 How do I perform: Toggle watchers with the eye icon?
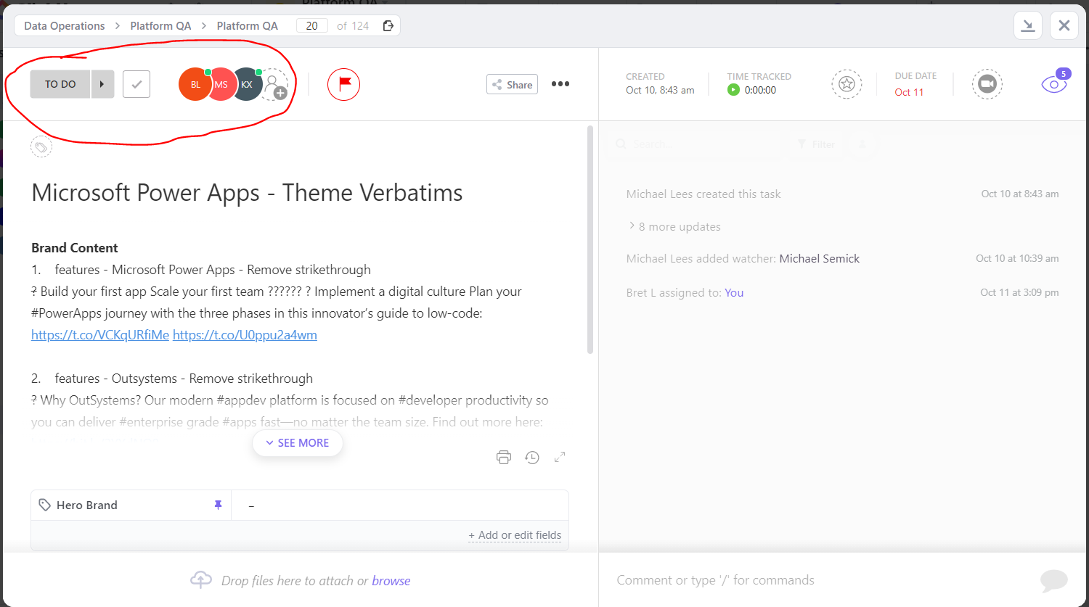(1054, 84)
